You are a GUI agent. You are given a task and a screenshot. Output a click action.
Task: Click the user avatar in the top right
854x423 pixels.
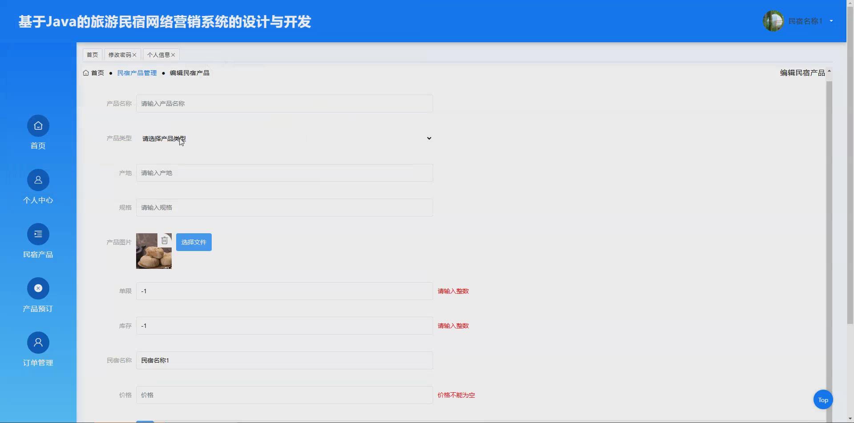(773, 20)
